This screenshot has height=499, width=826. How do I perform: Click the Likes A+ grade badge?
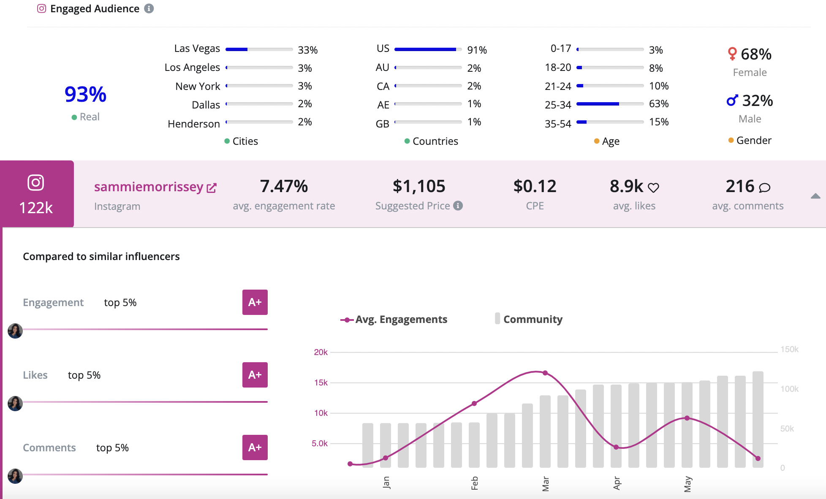pyautogui.click(x=255, y=375)
